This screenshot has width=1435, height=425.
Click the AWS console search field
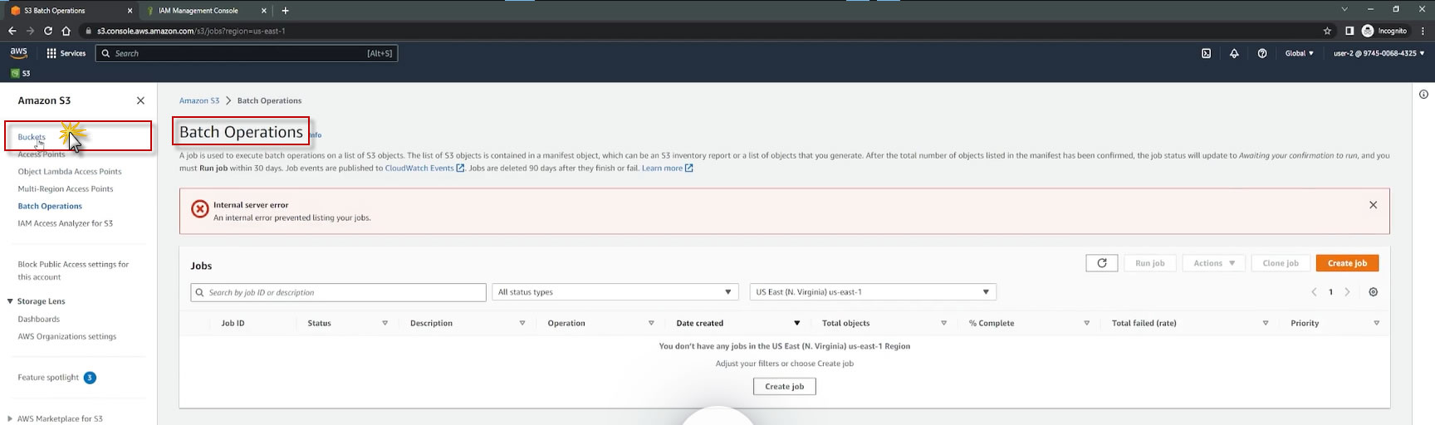pyautogui.click(x=247, y=53)
